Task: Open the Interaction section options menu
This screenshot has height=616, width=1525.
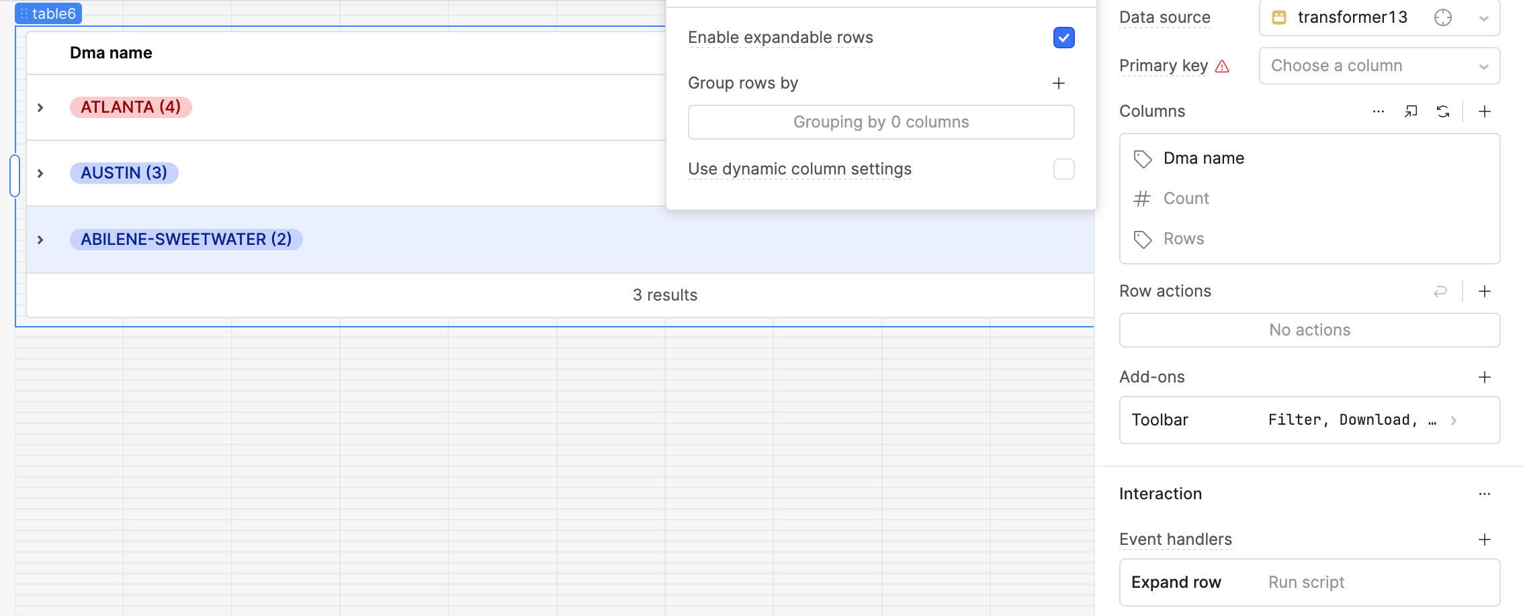Action: pyautogui.click(x=1485, y=494)
